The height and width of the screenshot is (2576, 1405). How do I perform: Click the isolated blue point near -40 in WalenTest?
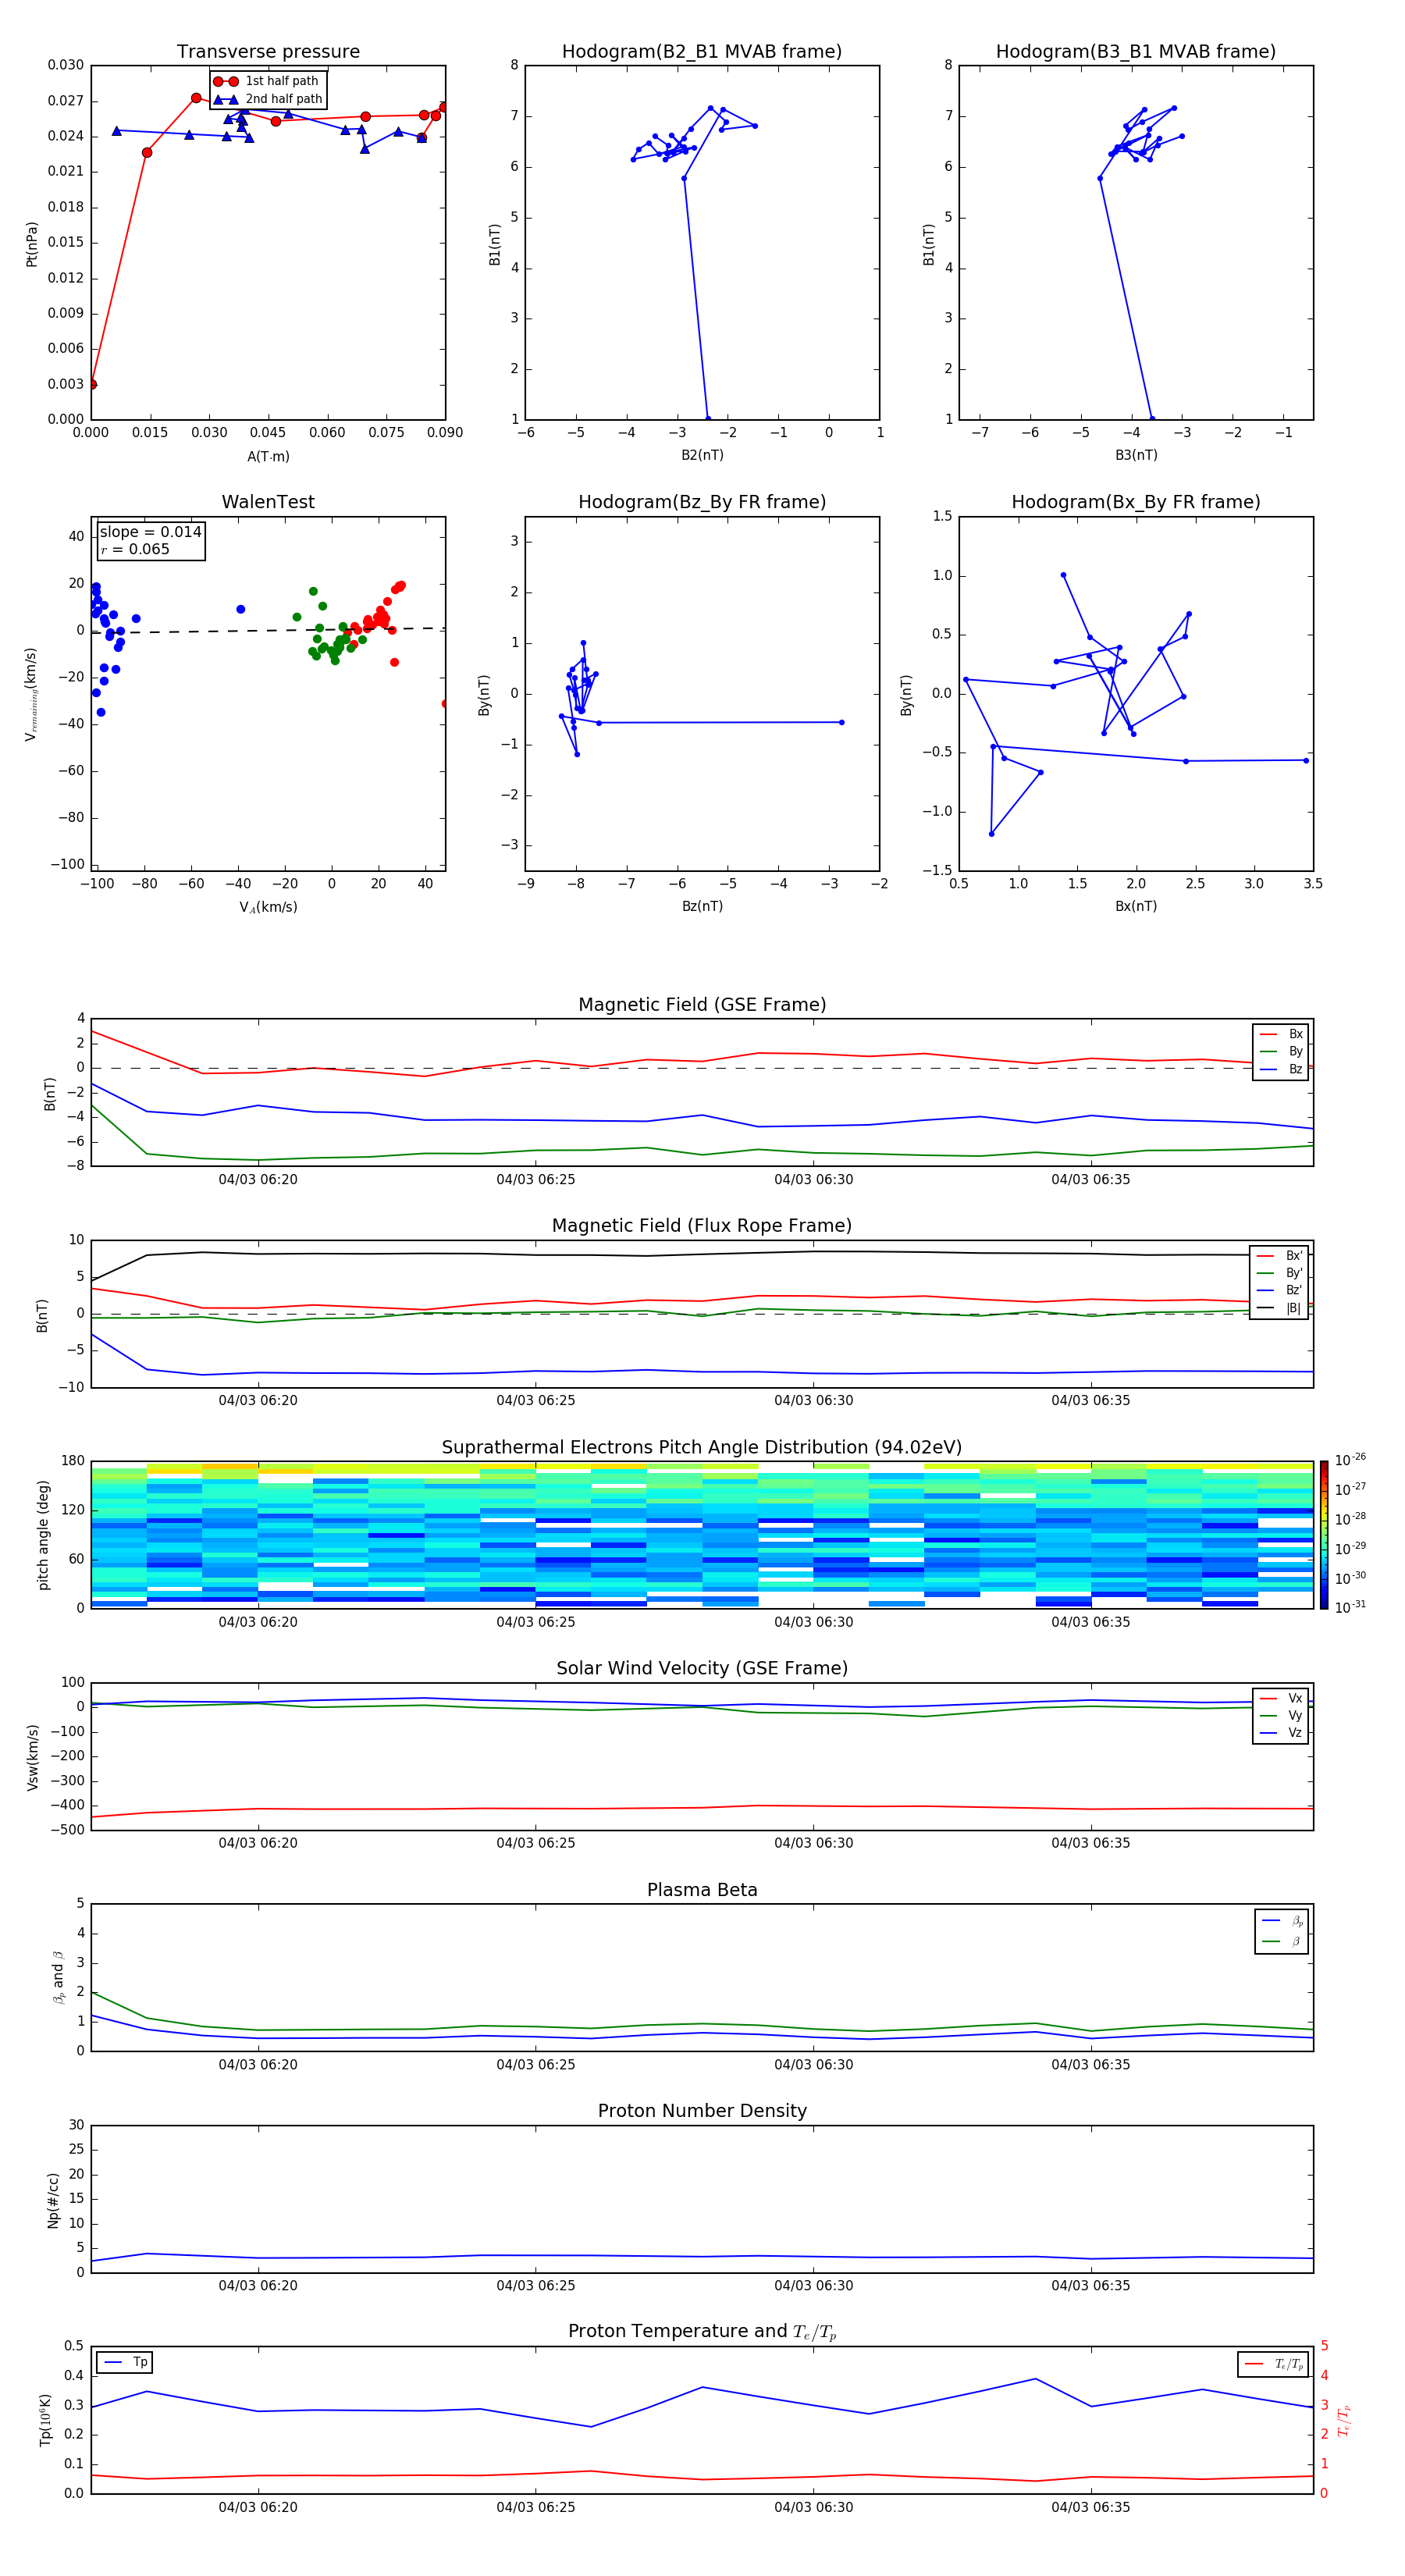pos(240,609)
